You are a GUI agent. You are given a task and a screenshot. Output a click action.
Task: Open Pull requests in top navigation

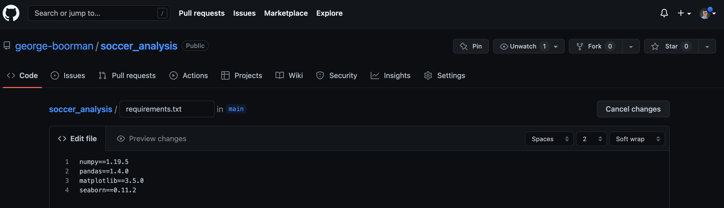[202, 13]
